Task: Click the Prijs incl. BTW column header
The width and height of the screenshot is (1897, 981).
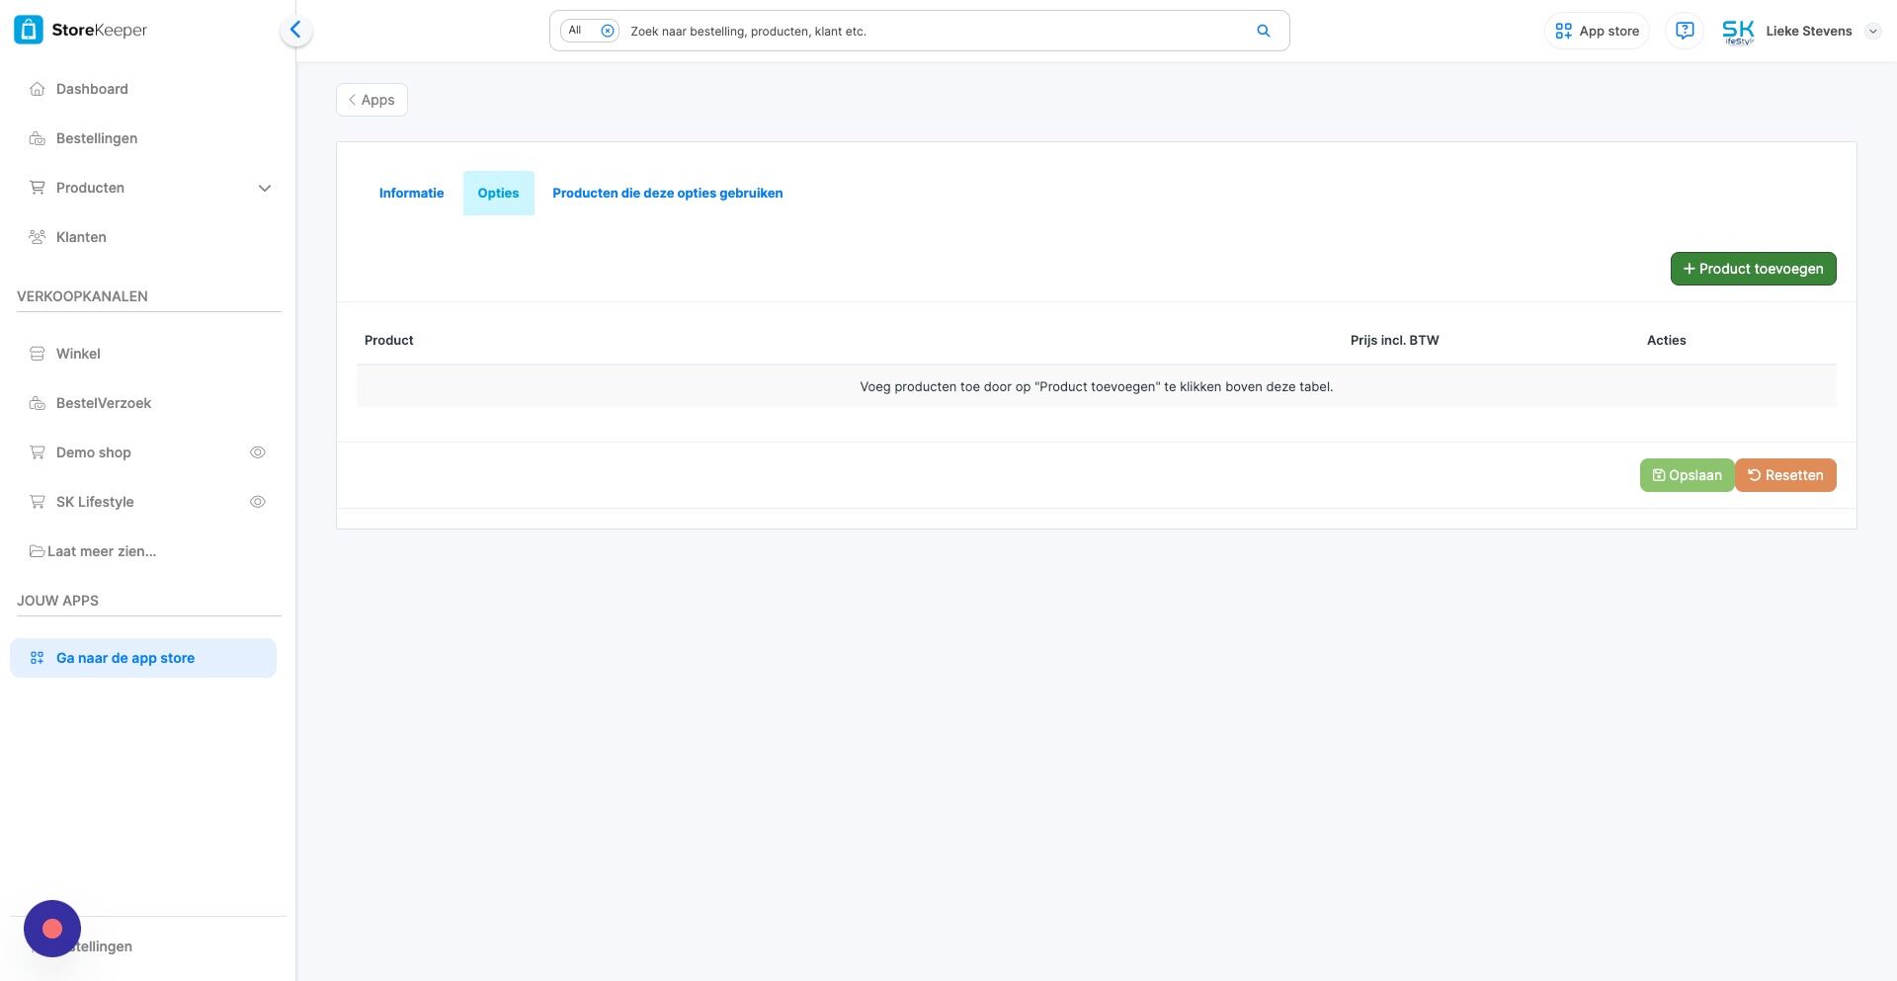Action: [1394, 341]
